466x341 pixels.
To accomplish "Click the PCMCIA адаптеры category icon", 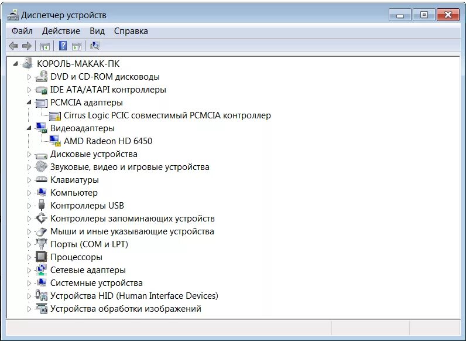I will (x=42, y=103).
